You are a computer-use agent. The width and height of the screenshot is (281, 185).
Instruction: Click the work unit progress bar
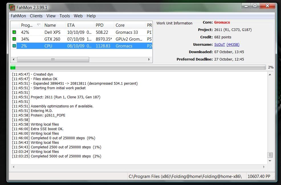[x=138, y=67]
